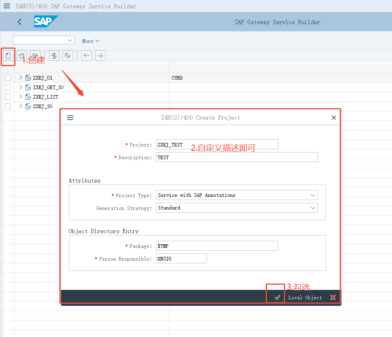Image resolution: width=392 pixels, height=337 pixels.
Task: Click the Check Project Consistency scales icon
Action: point(54,55)
